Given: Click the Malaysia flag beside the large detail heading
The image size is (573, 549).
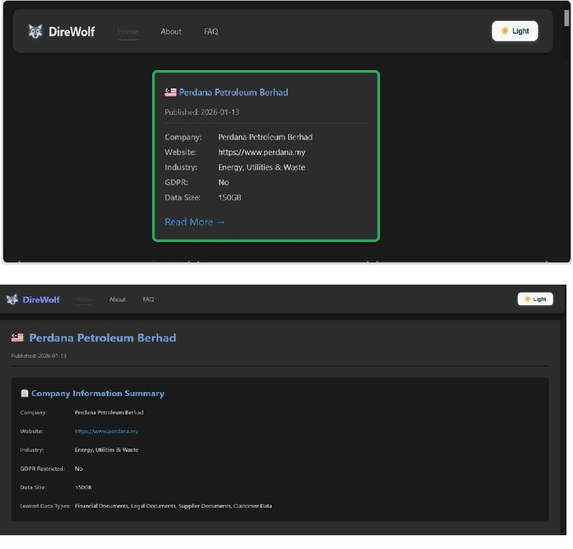Looking at the screenshot, I should 18,338.
